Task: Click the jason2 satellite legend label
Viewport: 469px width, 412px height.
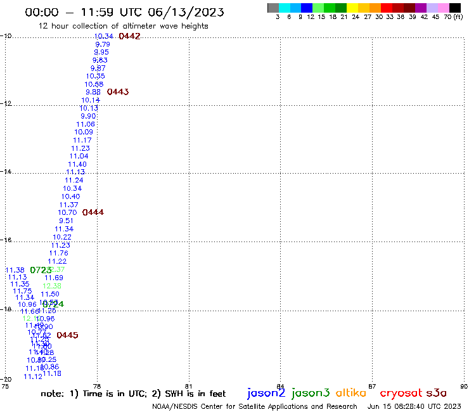Action: click(266, 393)
